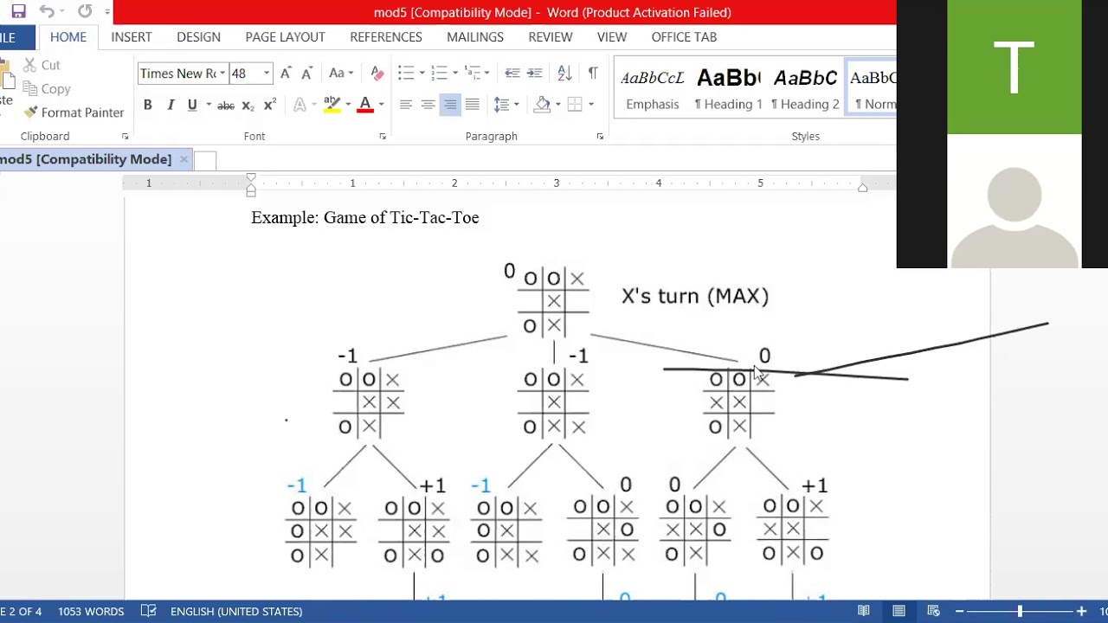Go to the PAGE LAYOUT tab
Viewport: 1108px width, 623px height.
pos(285,37)
